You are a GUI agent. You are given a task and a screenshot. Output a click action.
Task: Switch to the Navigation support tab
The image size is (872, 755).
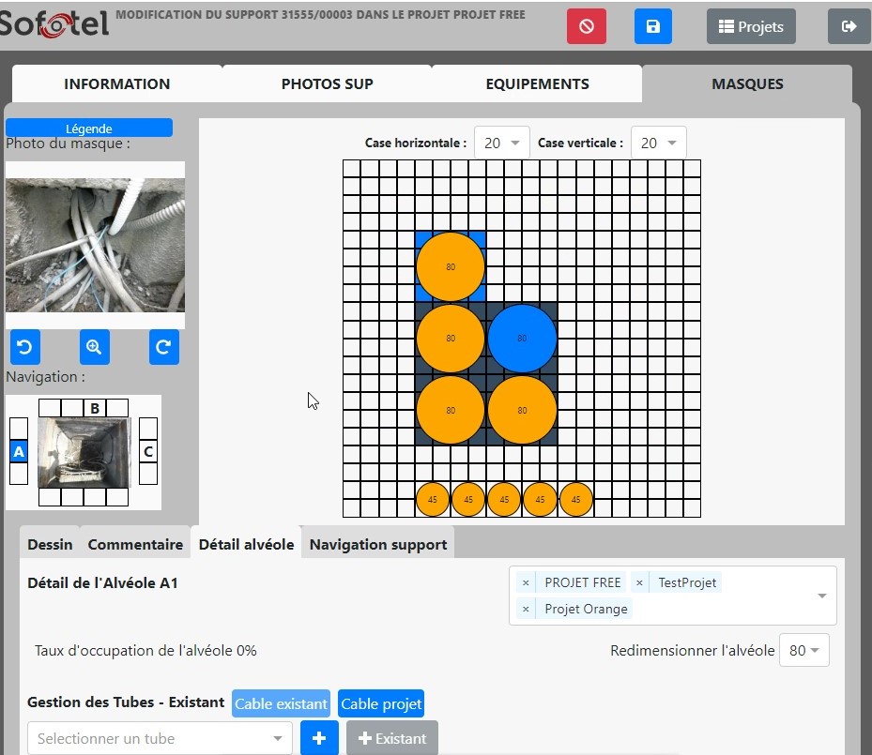point(377,544)
